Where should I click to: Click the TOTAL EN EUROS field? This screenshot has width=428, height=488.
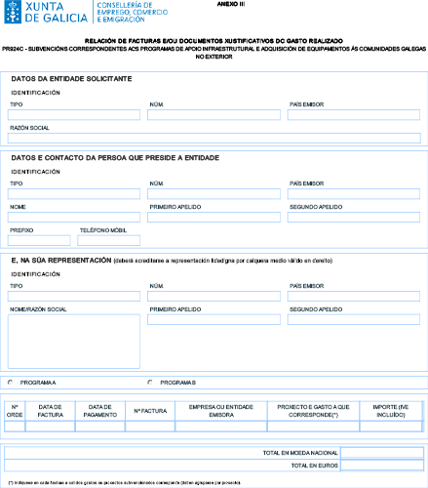pos(382,466)
